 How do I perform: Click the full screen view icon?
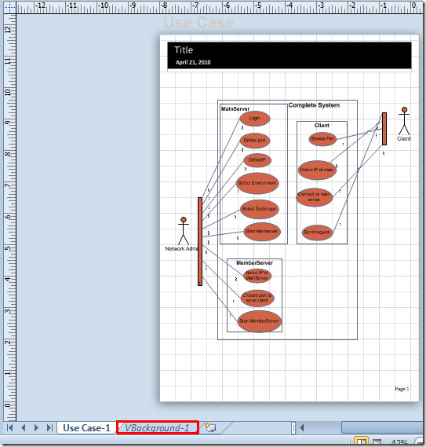click(x=377, y=442)
